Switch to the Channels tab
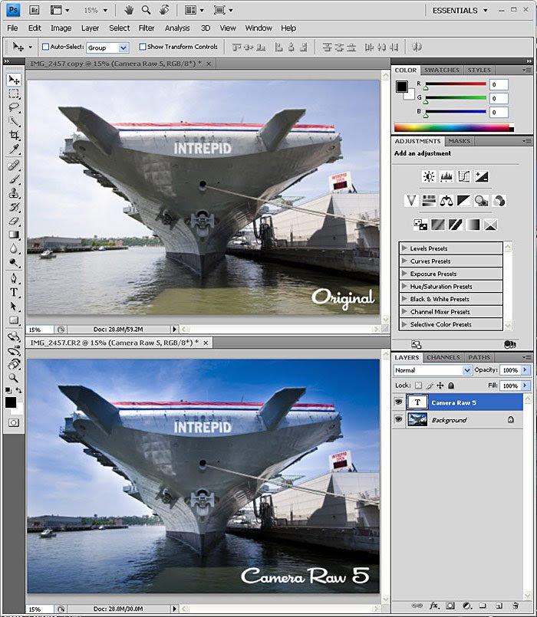The width and height of the screenshot is (537, 617). [443, 357]
